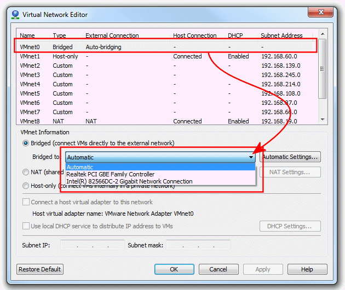The image size is (345, 290).
Task: Click the network list scrollbar thumb
Action: (323, 69)
